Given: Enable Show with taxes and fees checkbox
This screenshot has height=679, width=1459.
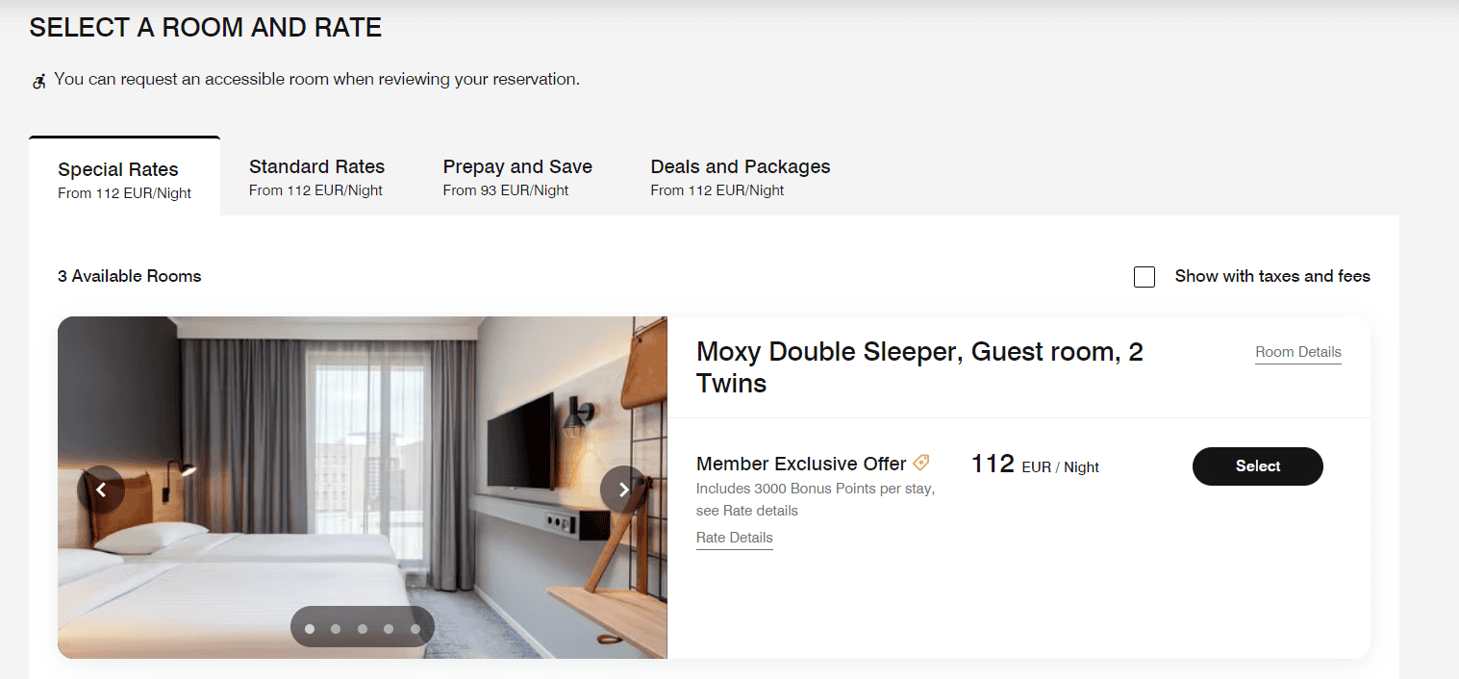Looking at the screenshot, I should [1145, 277].
